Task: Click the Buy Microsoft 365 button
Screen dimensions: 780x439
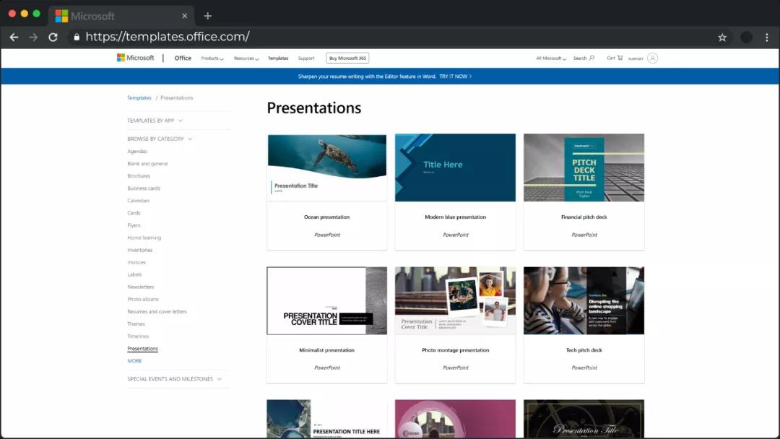Action: click(347, 58)
